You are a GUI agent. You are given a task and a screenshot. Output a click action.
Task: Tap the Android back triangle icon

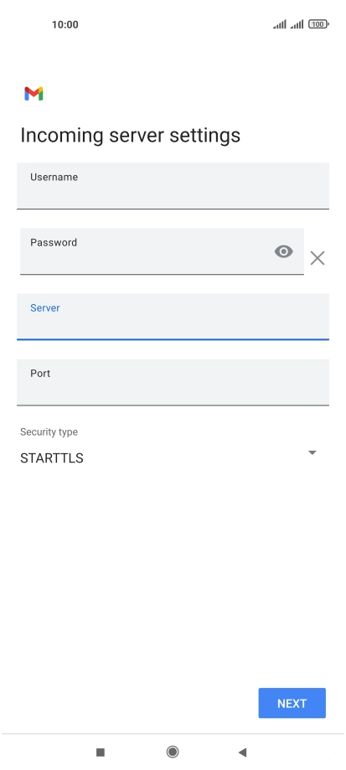click(x=242, y=752)
